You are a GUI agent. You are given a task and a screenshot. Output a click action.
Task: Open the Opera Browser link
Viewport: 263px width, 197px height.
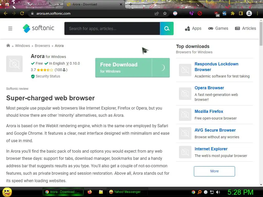coord(209,88)
